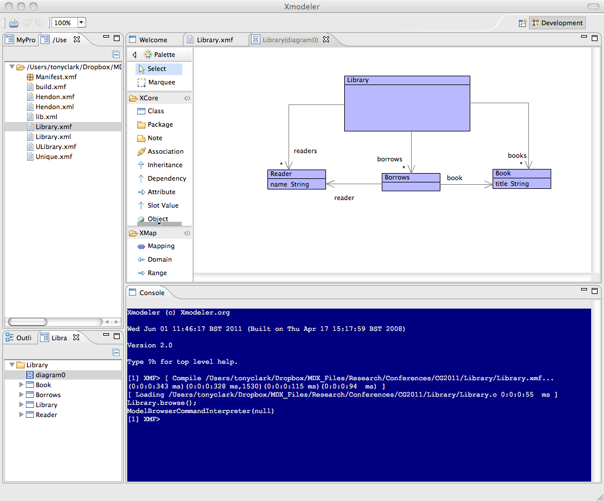The image size is (604, 501).
Task: Select the Marquee tool in palette
Action: (161, 82)
